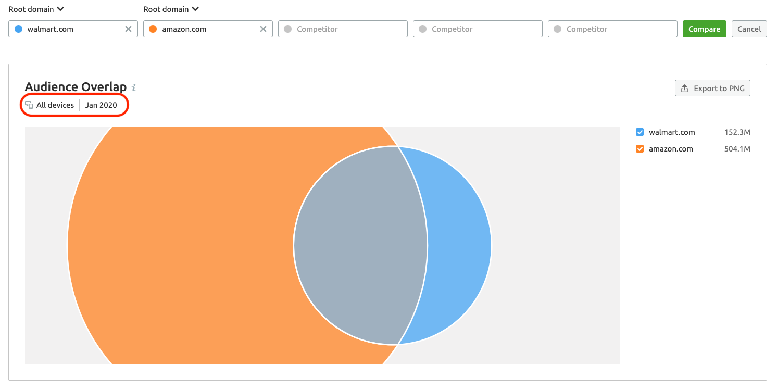Uncheck the walmart.com legend checkbox
The image size is (777, 390).
640,132
